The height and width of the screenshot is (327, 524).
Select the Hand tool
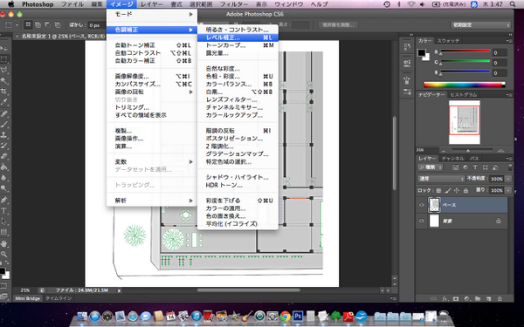point(4,243)
